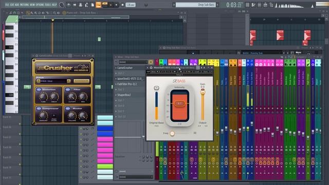This screenshot has height=185, width=329.
Task: Click the stamp icon in the top toolbar
Action: [x=81, y=5]
